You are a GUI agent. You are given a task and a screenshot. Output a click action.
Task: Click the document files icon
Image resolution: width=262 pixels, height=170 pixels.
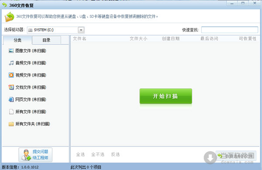click(11, 87)
